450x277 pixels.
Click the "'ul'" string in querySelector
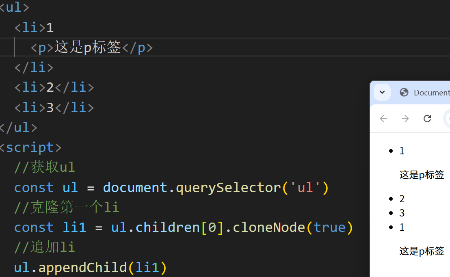[x=305, y=188]
